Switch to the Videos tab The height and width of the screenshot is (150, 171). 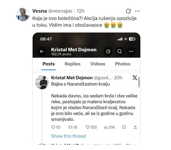click(98, 64)
